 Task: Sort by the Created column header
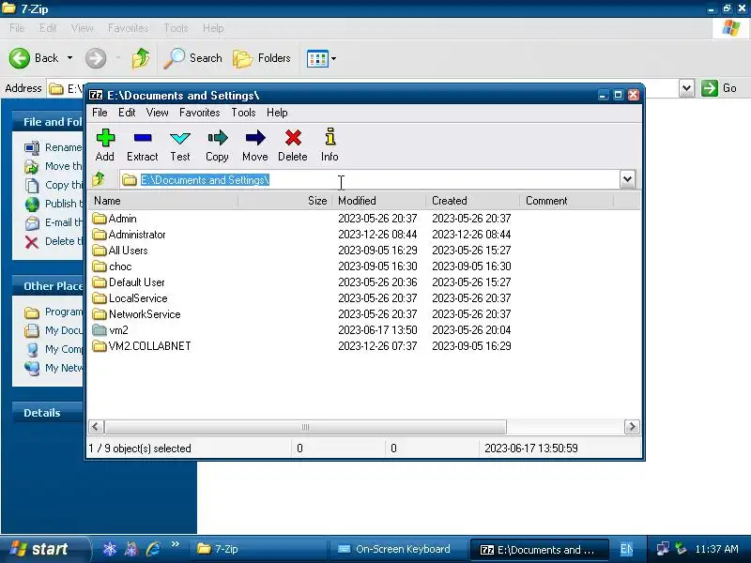(472, 201)
